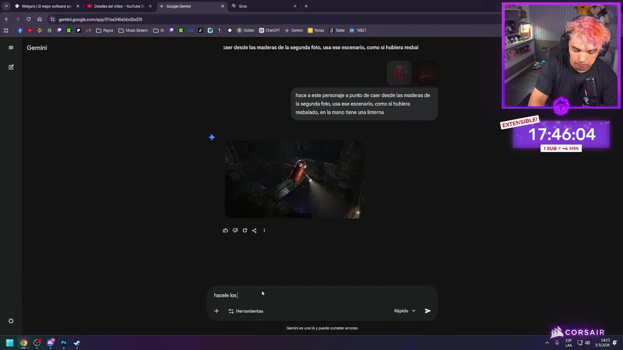Open the TikTok bookmark icon
The height and width of the screenshot is (350, 623).
(x=201, y=30)
